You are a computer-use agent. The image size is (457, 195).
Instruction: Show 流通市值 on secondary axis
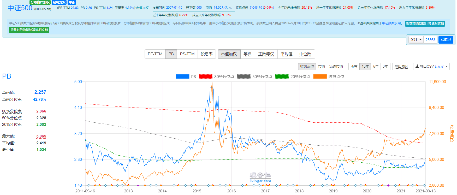click(x=336, y=67)
